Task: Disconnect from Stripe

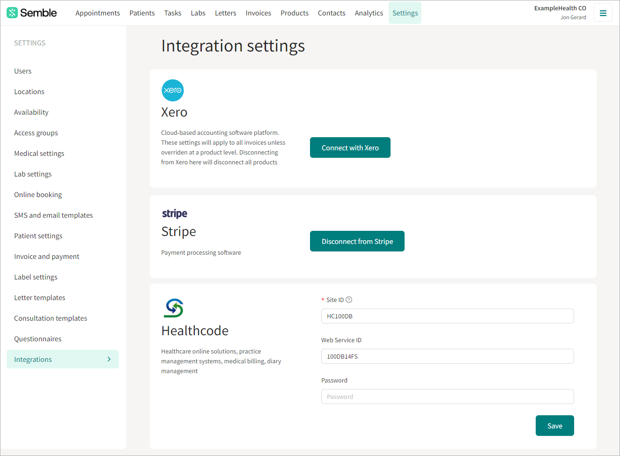Action: [x=357, y=241]
